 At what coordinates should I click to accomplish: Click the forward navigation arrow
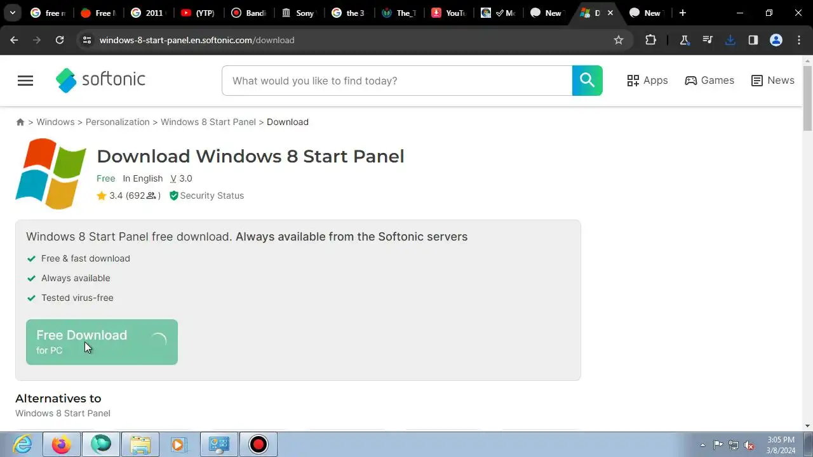click(x=37, y=40)
